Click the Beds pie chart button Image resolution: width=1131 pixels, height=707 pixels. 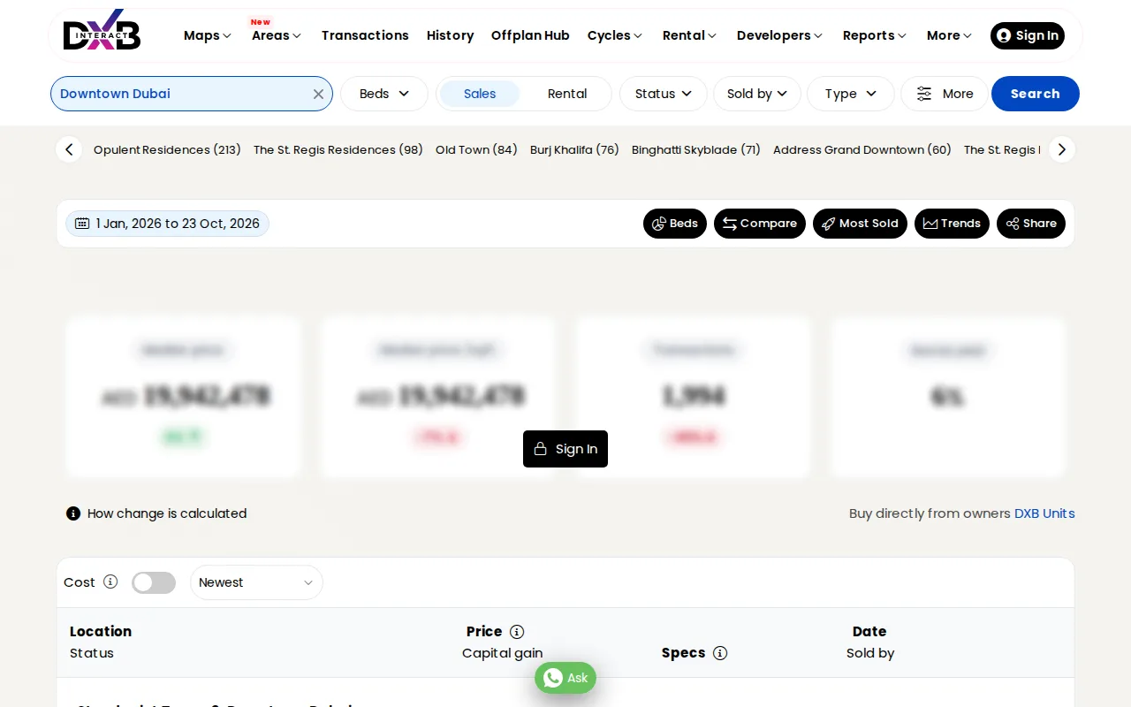[x=675, y=224]
